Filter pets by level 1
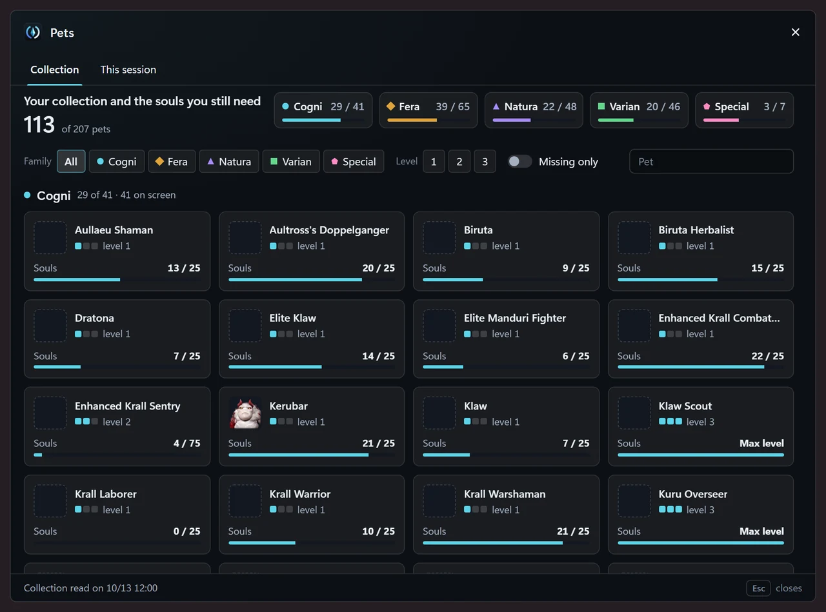Image resolution: width=826 pixels, height=612 pixels. (x=434, y=161)
